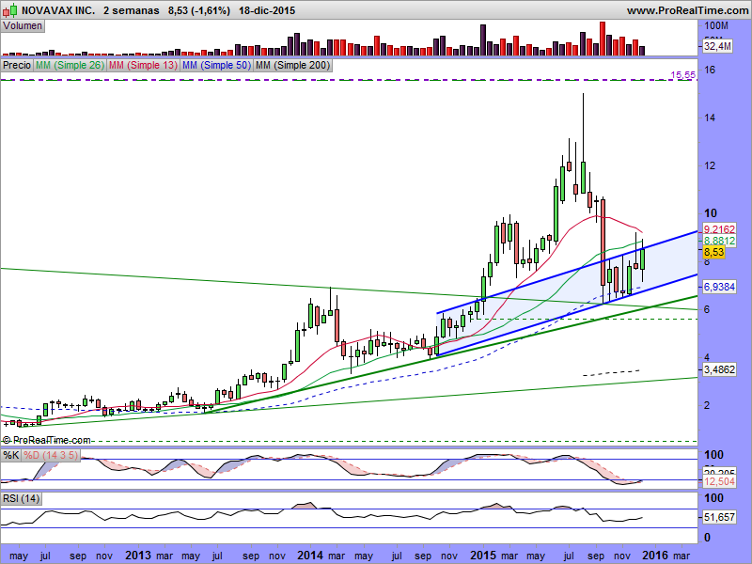Image resolution: width=752 pixels, height=564 pixels.
Task: Click the MM (Simple 26) indicator label
Action: coord(70,65)
